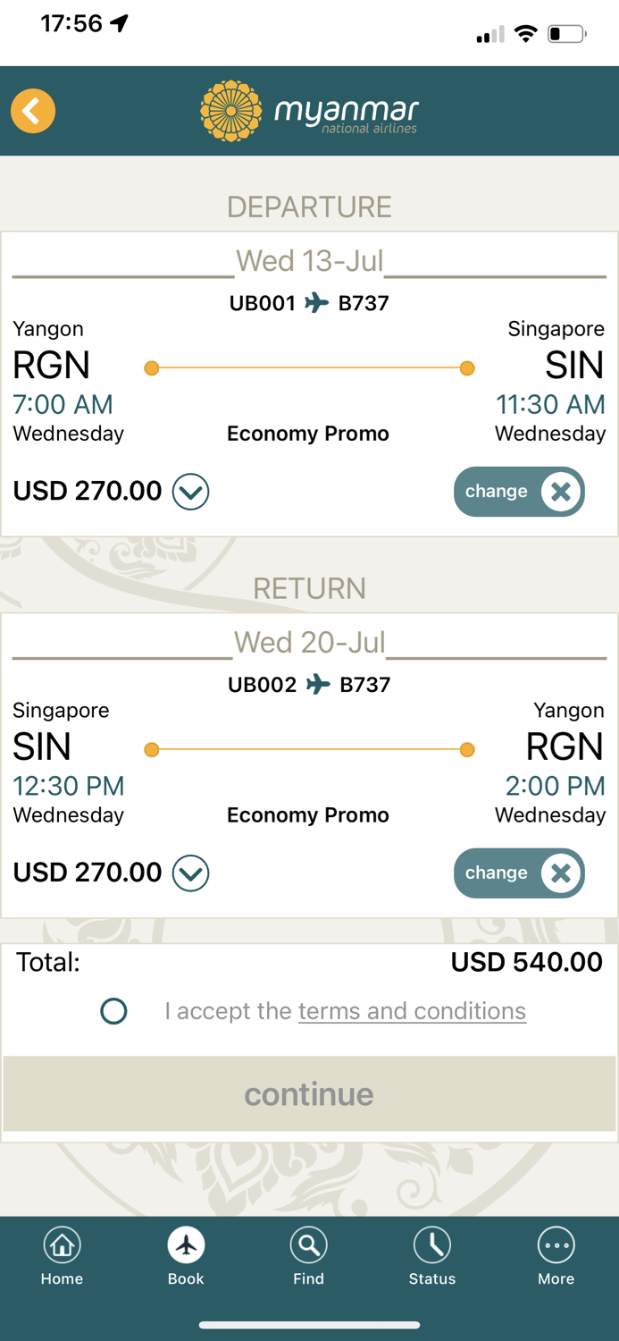619x1341 pixels.
Task: Select the Wed 13-Jul departure date header
Action: coord(309,260)
